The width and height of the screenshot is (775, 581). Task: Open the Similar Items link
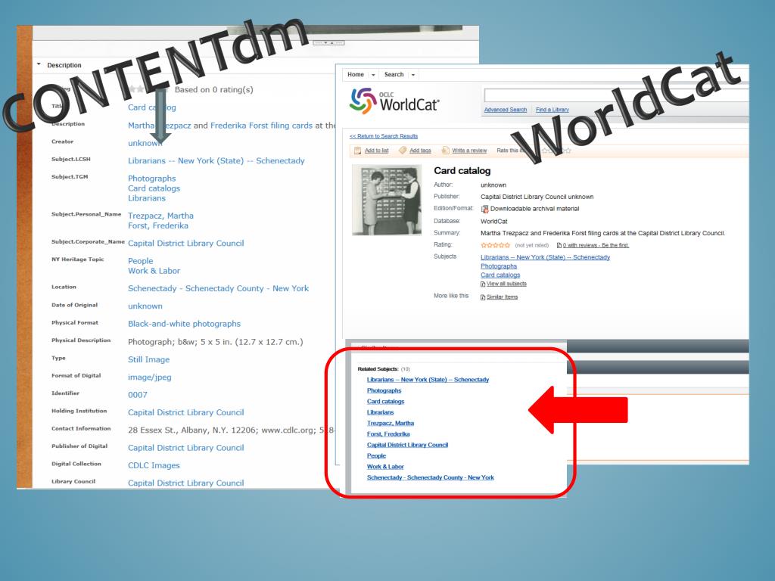tap(503, 297)
